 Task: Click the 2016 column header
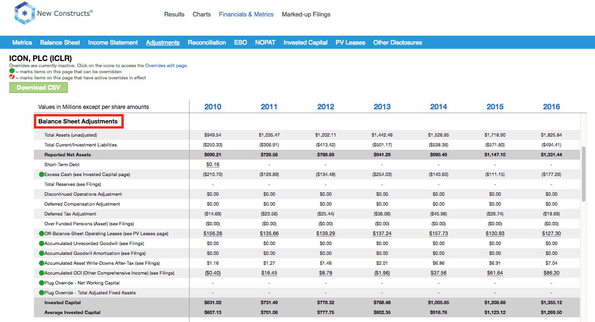pos(551,107)
